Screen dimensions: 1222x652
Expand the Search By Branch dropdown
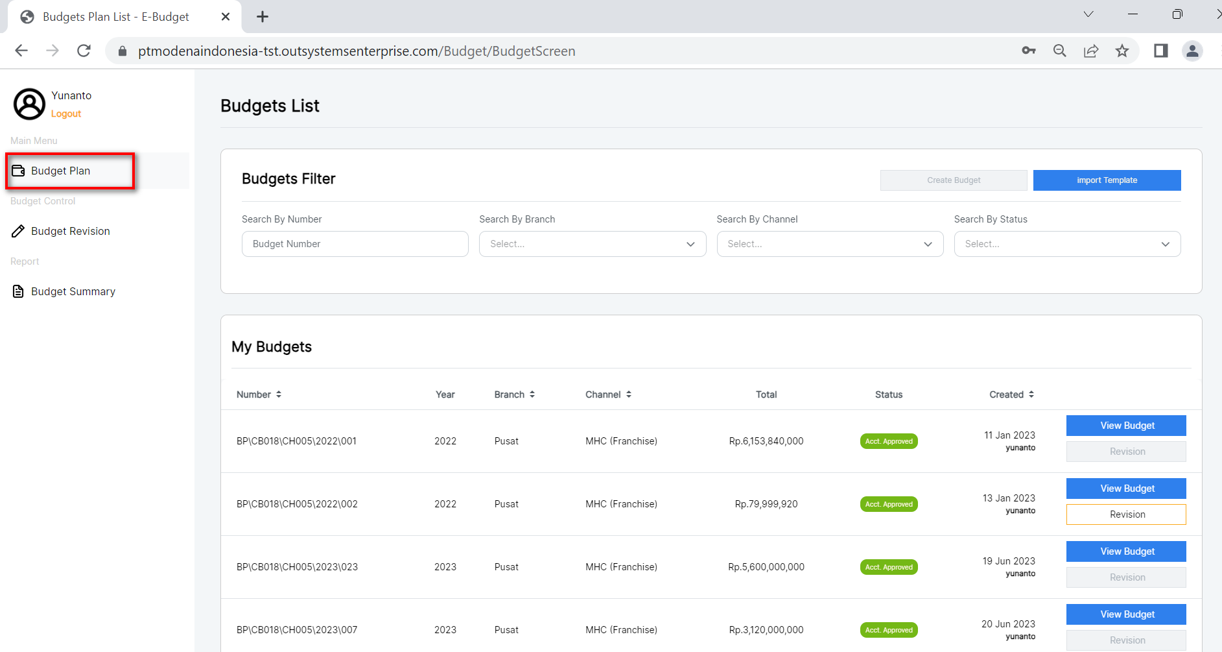click(x=592, y=244)
